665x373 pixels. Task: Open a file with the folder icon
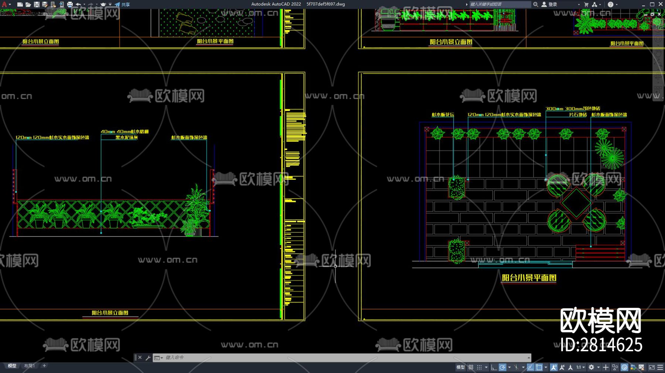tap(28, 4)
